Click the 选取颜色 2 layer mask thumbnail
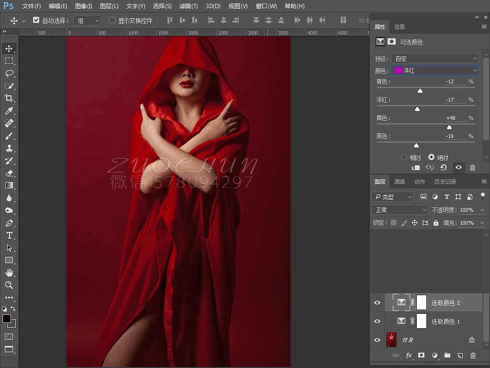Viewport: 490px width, 368px height. point(422,302)
